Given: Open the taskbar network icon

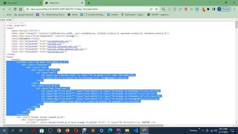Looking at the screenshot, I should tap(212, 131).
